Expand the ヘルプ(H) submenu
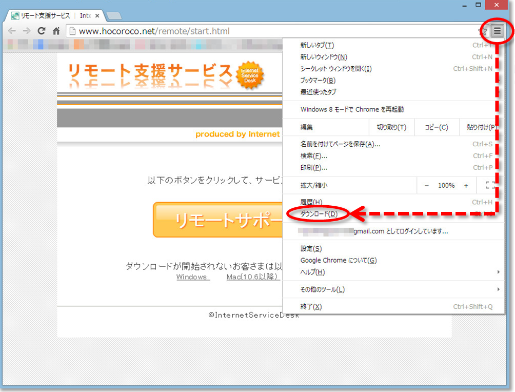515x392 pixels. pyautogui.click(x=393, y=272)
